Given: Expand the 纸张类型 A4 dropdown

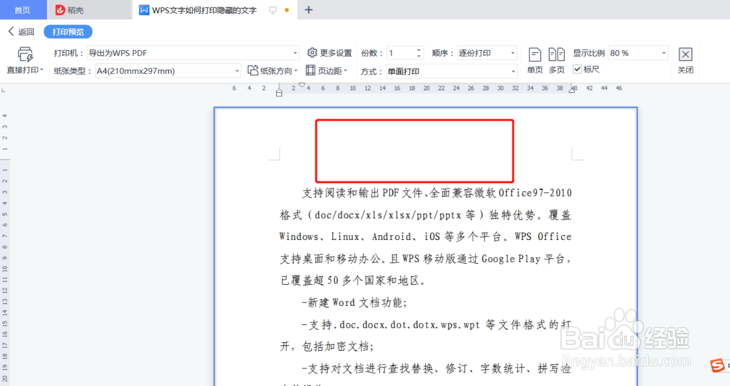Looking at the screenshot, I should [237, 71].
